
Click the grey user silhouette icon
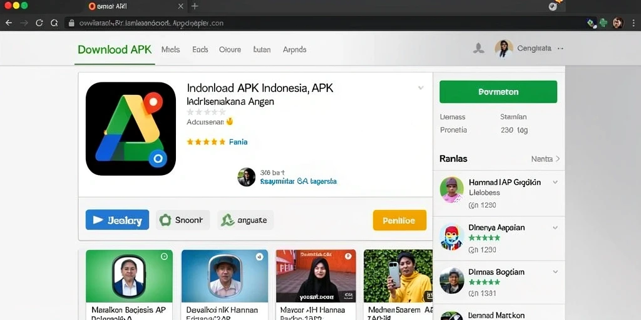[x=479, y=49]
